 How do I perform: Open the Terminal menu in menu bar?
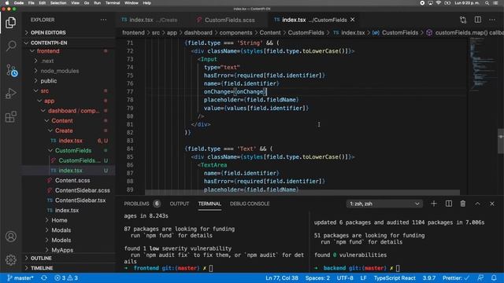[x=113, y=3]
